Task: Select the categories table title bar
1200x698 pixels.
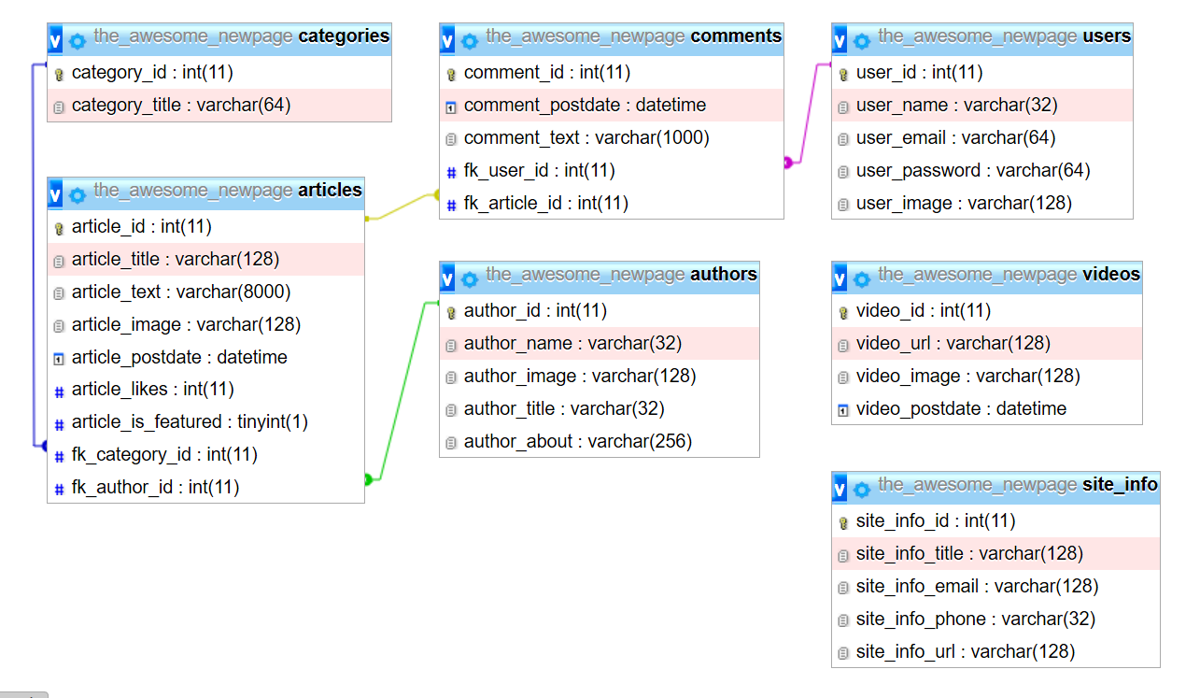Action: 219,39
